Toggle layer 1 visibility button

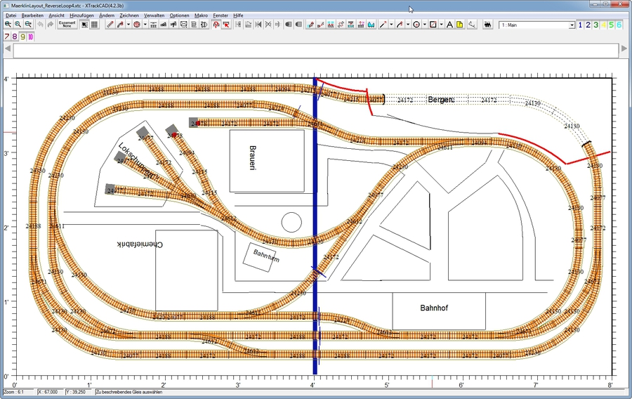pos(580,25)
